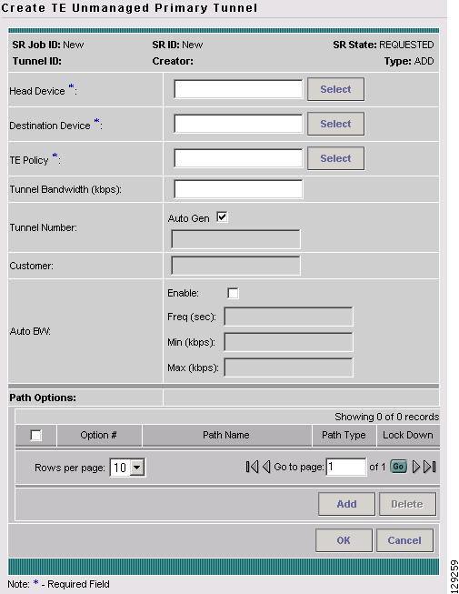Sort by Option # column header
The width and height of the screenshot is (459, 594).
coord(98,436)
